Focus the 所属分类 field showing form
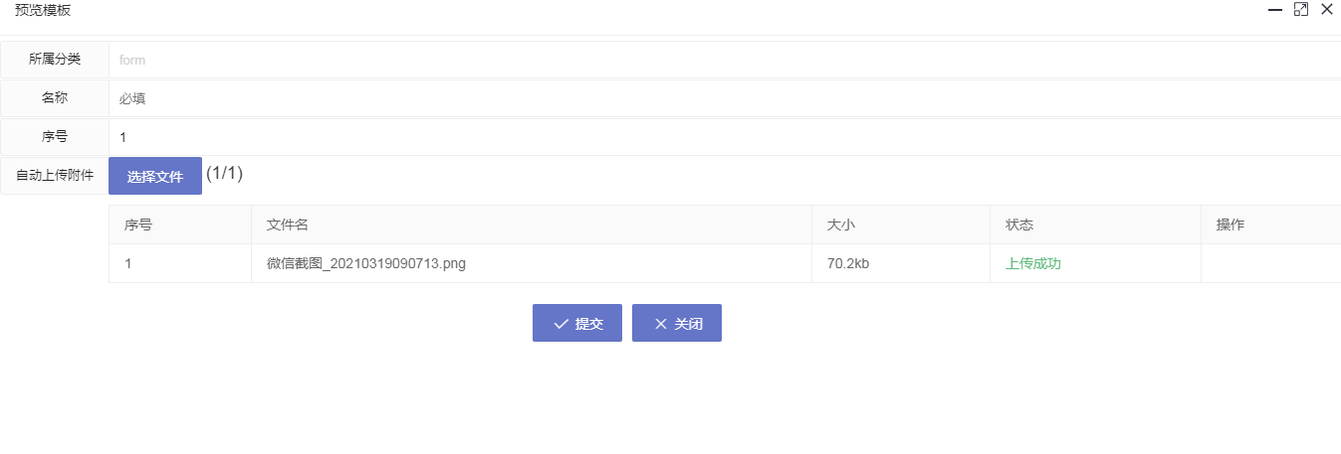1341x454 pixels. pyautogui.click(x=725, y=60)
